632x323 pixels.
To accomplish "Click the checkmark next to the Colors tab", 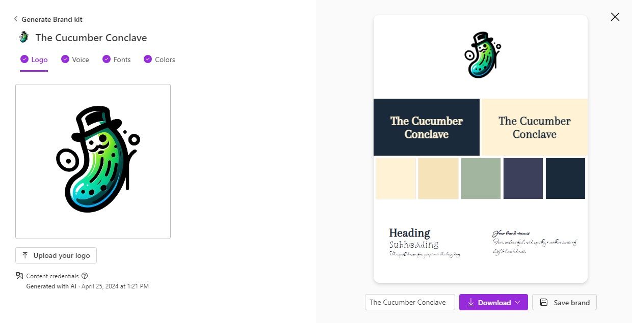I will click(x=148, y=59).
